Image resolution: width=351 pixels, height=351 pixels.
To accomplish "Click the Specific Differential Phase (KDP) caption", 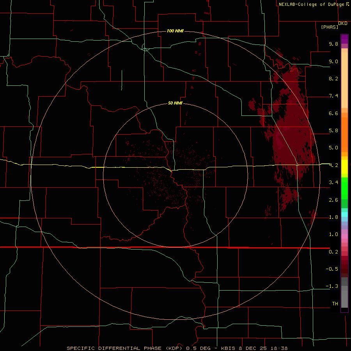I will 126,348.
